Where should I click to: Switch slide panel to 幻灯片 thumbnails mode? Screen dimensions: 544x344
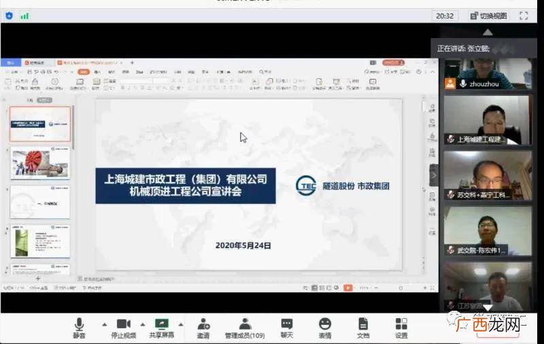pos(44,100)
